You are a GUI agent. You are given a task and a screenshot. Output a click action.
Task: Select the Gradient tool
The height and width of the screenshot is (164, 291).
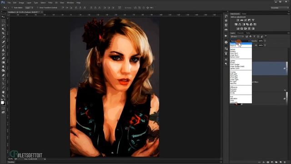pos(3,62)
